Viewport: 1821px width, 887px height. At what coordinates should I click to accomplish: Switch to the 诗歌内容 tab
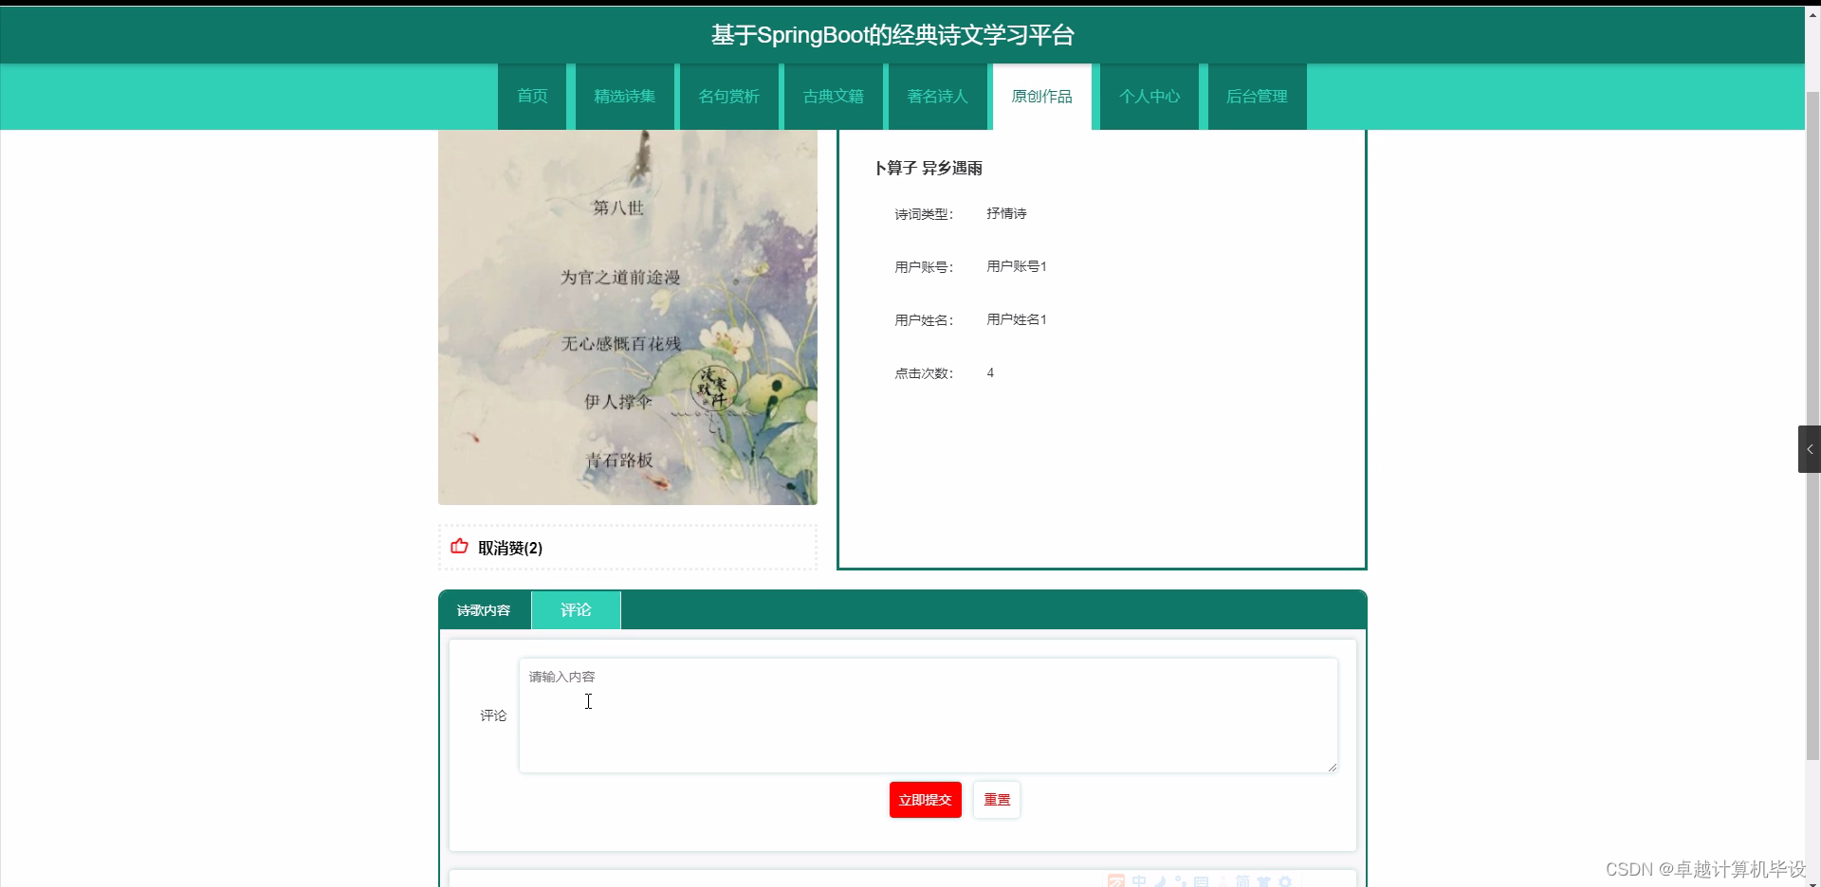pos(485,609)
